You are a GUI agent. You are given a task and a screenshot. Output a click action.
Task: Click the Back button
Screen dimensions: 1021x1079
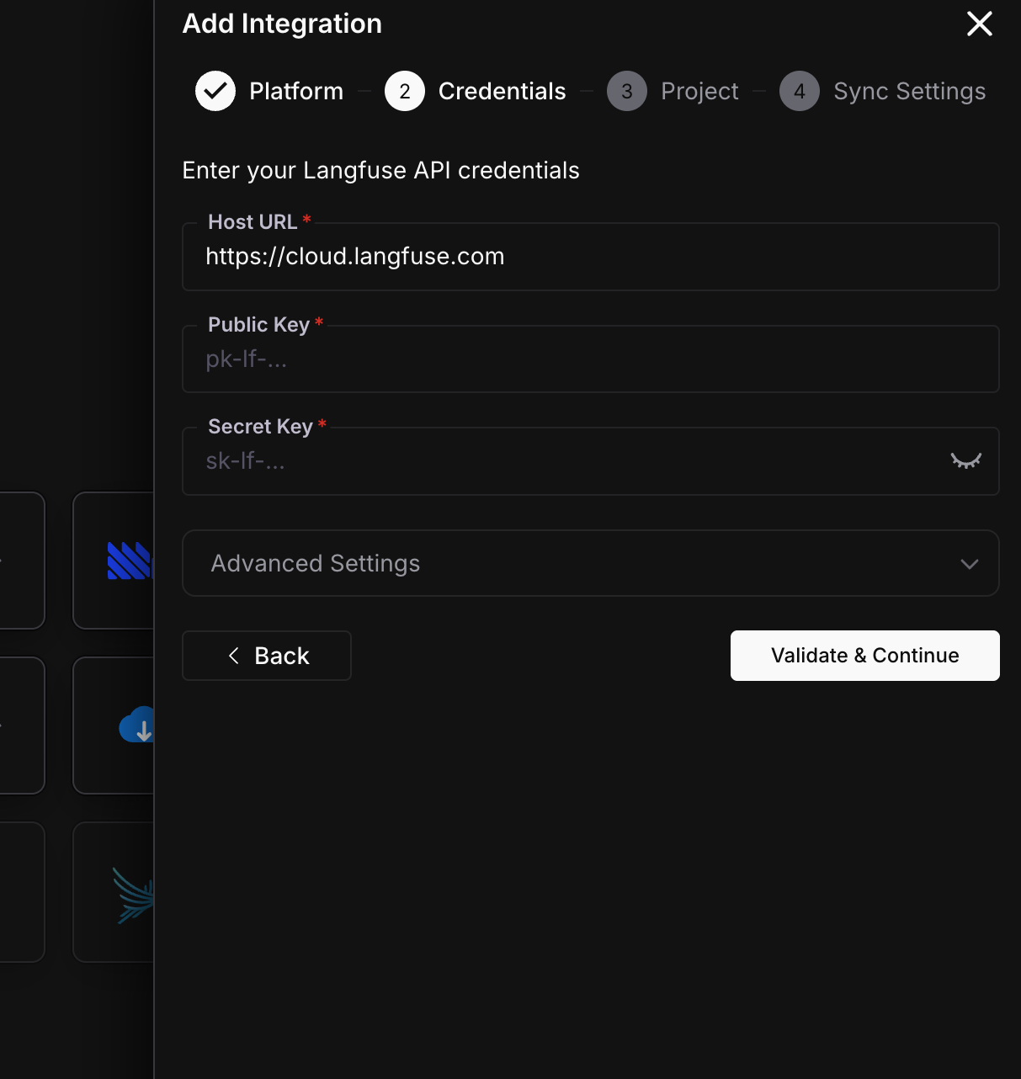pyautogui.click(x=267, y=656)
